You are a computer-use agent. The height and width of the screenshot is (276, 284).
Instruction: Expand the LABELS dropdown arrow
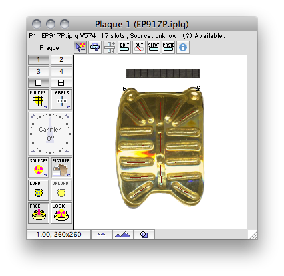pyautogui.click(x=68, y=107)
